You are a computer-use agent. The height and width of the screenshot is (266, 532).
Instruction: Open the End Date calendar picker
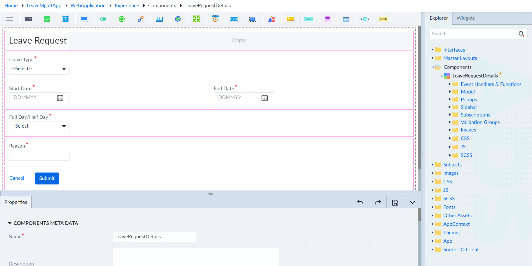point(265,98)
